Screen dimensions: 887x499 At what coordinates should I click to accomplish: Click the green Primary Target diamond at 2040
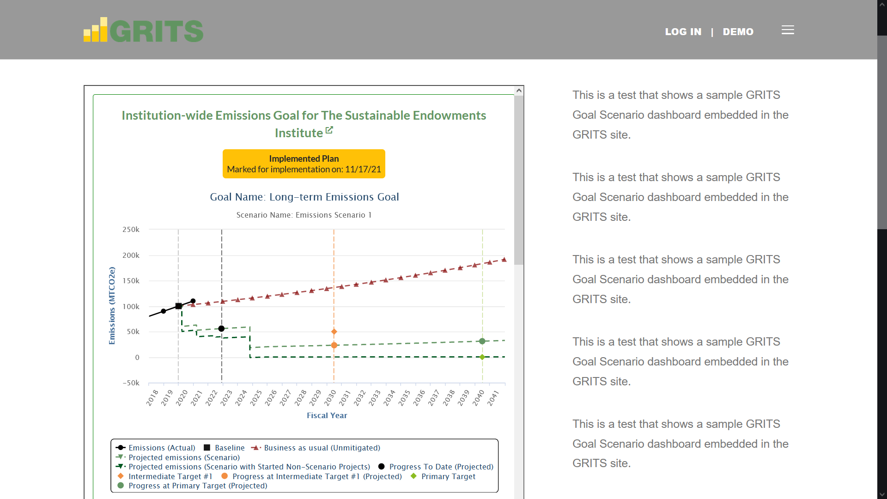coord(482,357)
